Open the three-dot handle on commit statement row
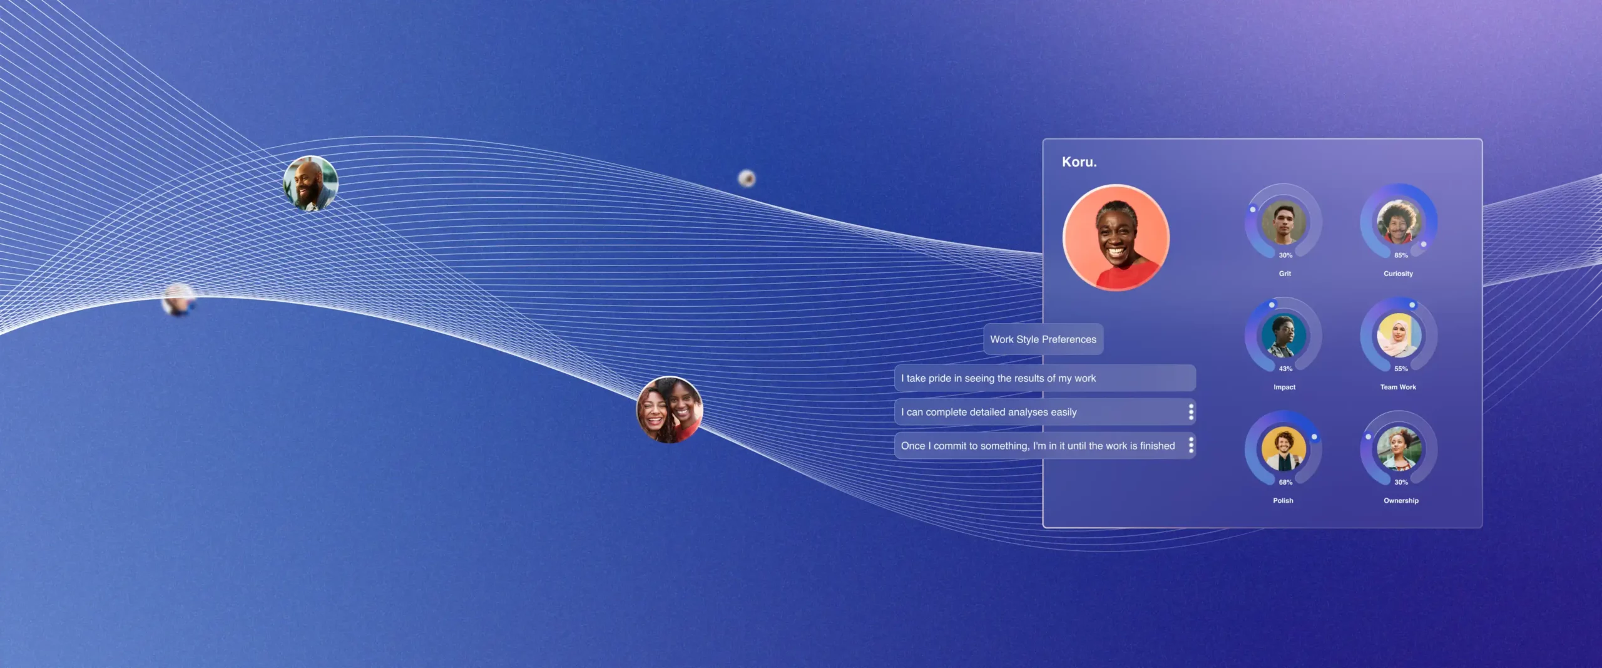The width and height of the screenshot is (1602, 668). (1191, 445)
